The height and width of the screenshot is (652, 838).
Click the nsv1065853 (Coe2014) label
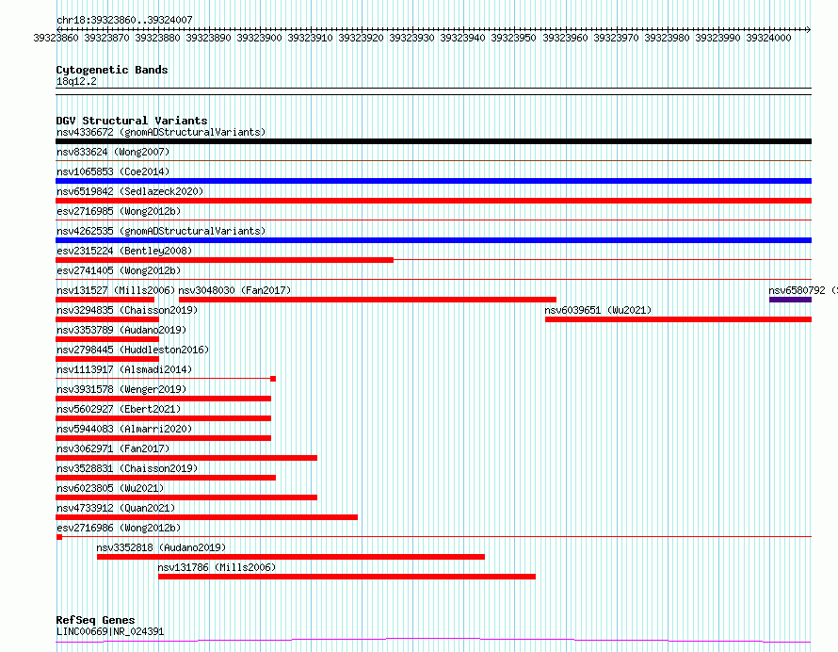click(113, 171)
